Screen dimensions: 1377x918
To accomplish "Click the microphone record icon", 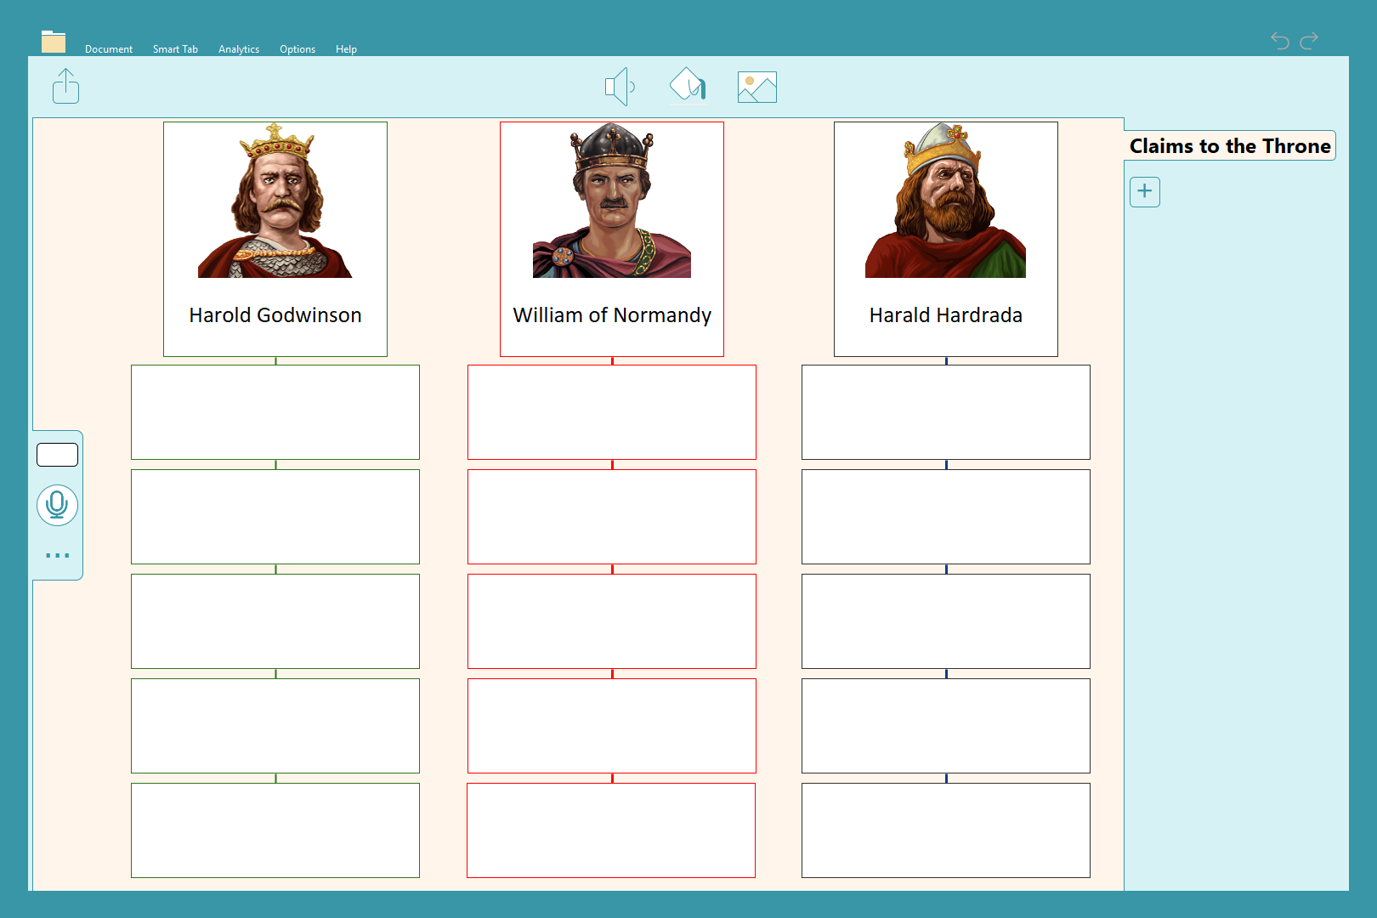I will (x=57, y=505).
